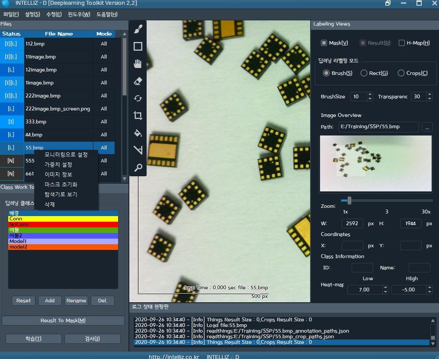
Task: Click the BrushSize value field
Action: 359,97
